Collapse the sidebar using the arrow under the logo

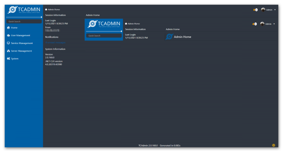tap(41, 17)
